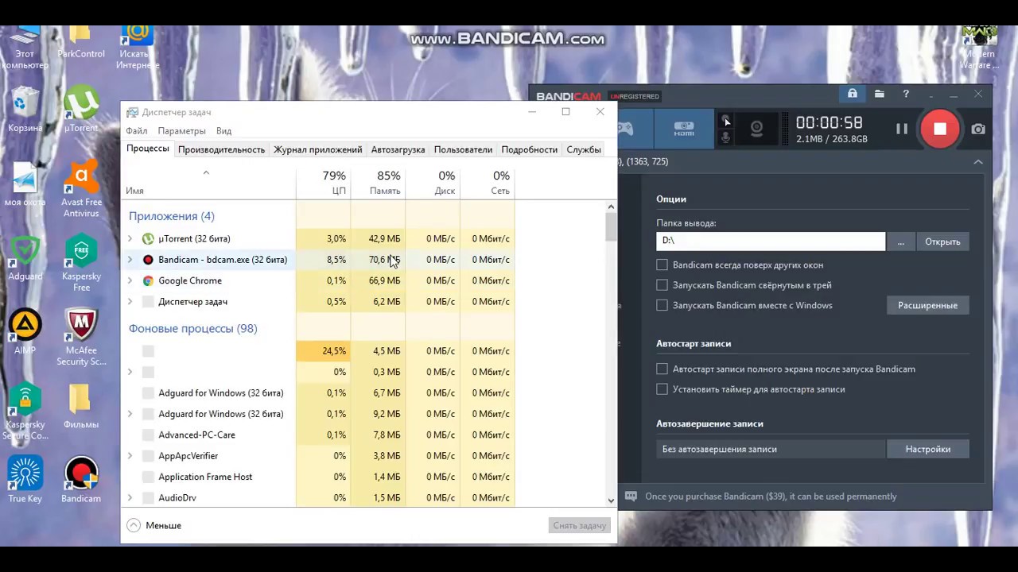Click Снять задачу button
This screenshot has width=1018, height=572.
[580, 525]
